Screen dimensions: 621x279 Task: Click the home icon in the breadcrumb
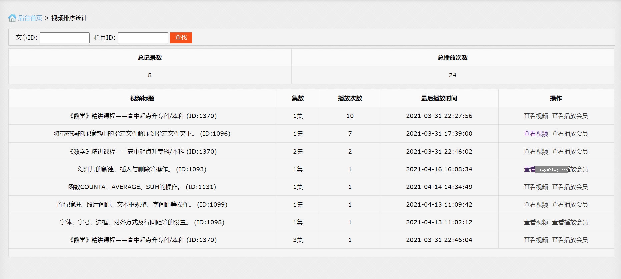[12, 18]
